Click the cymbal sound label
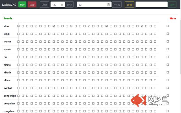 tap(8, 88)
